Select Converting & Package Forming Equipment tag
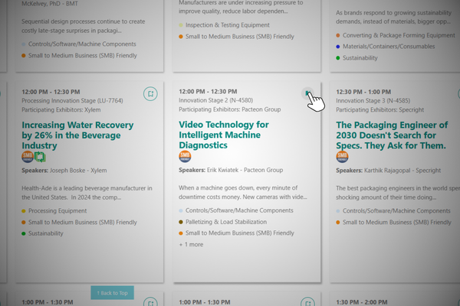 coord(396,35)
